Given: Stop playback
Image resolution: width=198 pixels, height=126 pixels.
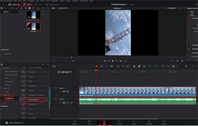Looking at the screenshot, I should [113, 61].
